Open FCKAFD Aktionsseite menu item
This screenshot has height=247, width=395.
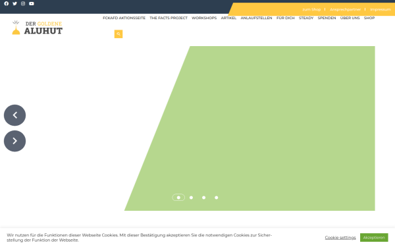pyautogui.click(x=124, y=18)
